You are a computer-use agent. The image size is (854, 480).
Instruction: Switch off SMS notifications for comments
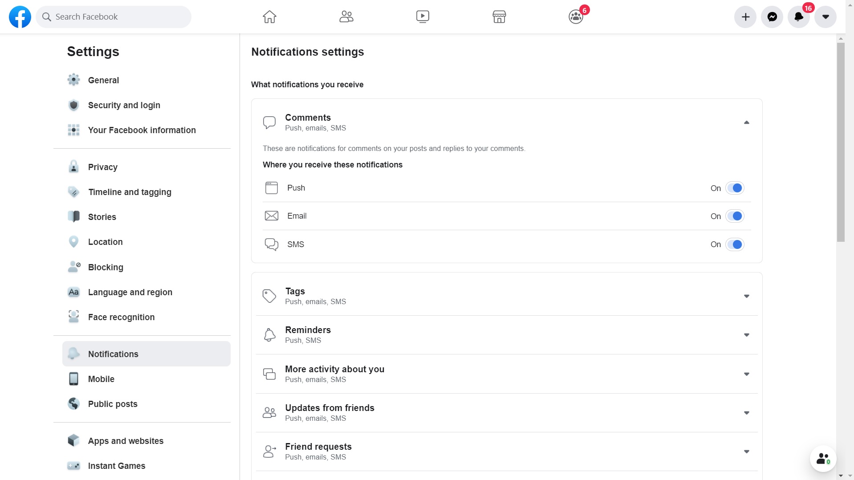tap(735, 244)
